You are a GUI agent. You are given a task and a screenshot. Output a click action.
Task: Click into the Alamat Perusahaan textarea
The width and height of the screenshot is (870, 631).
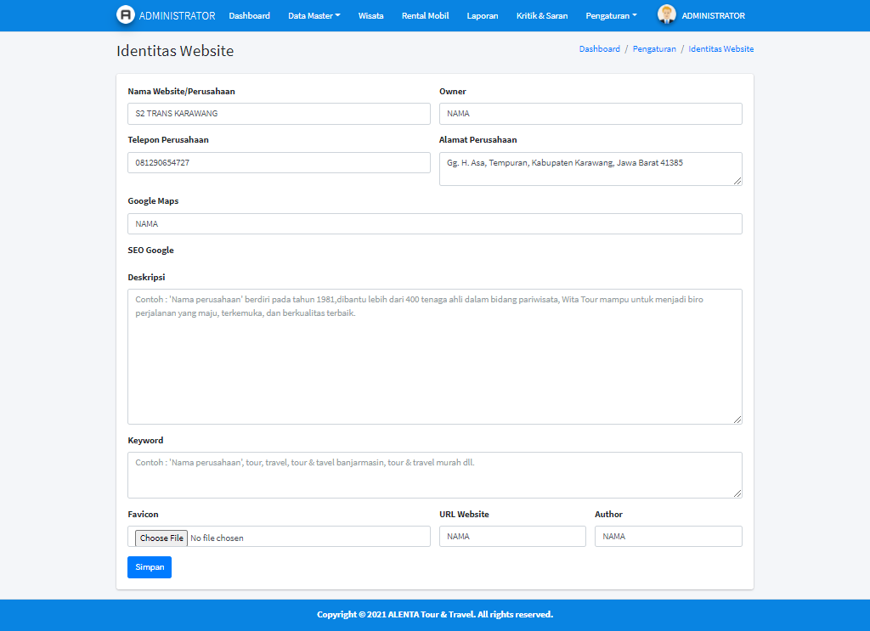click(590, 168)
